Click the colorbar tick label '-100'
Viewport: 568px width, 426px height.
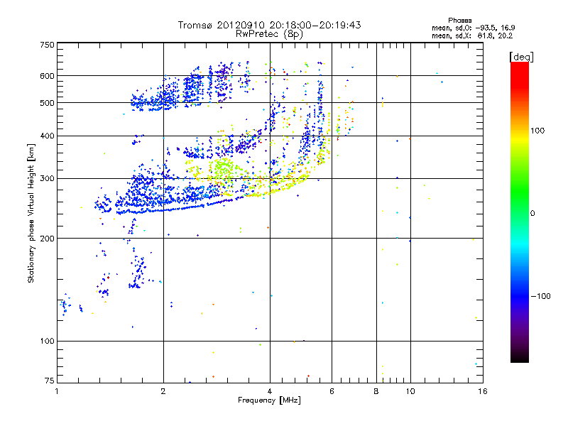[540, 296]
